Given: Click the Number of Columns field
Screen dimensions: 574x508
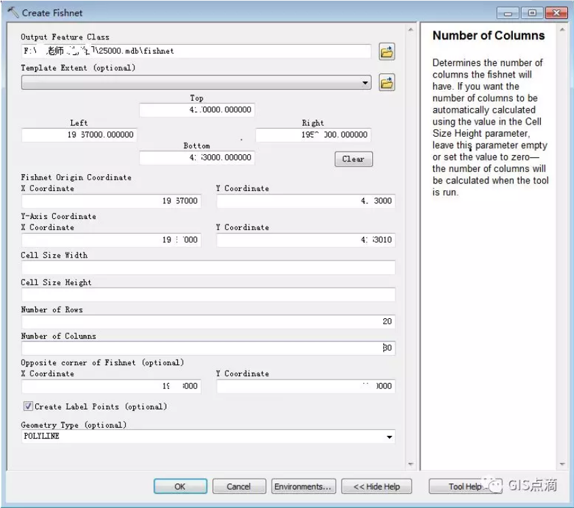Looking at the screenshot, I should (209, 348).
